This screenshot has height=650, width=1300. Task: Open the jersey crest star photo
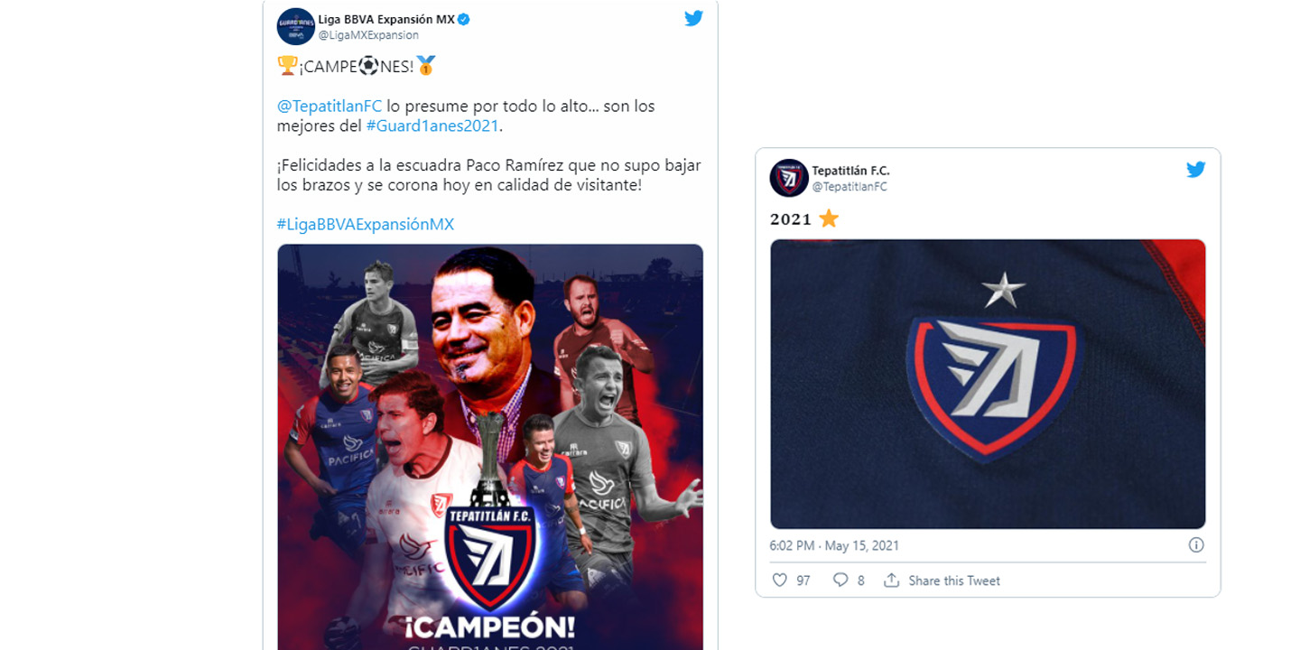point(988,384)
